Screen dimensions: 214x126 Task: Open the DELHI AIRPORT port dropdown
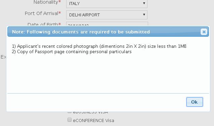[x=107, y=15]
